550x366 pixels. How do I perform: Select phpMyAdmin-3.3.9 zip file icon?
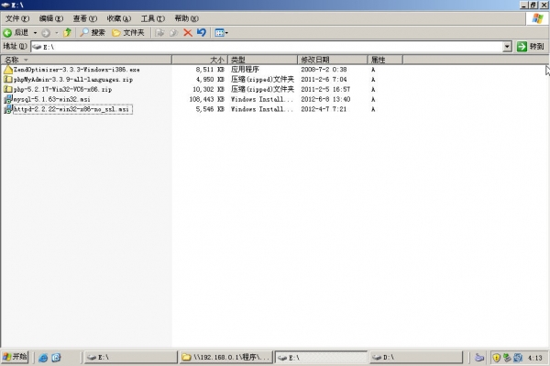(8, 79)
